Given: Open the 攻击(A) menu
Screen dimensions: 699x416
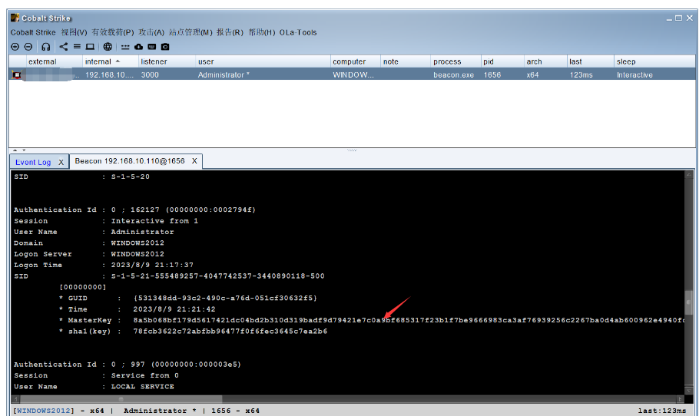Looking at the screenshot, I should coord(151,32).
